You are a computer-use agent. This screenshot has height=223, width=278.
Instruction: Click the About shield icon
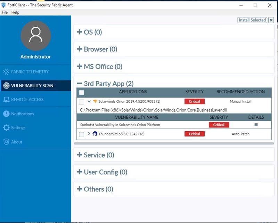(x=6, y=142)
